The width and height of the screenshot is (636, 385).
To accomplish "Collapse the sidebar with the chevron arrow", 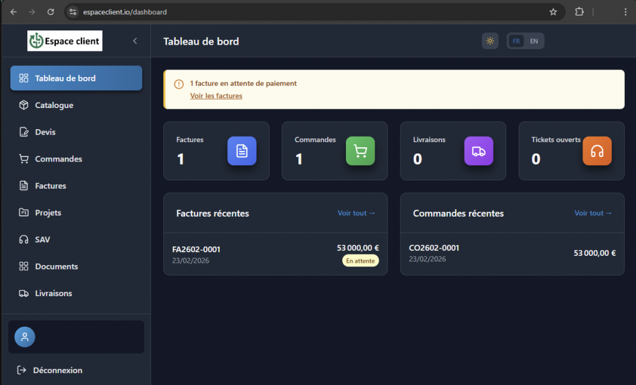I will [x=135, y=41].
